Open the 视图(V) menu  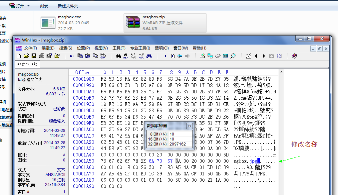[101, 48]
